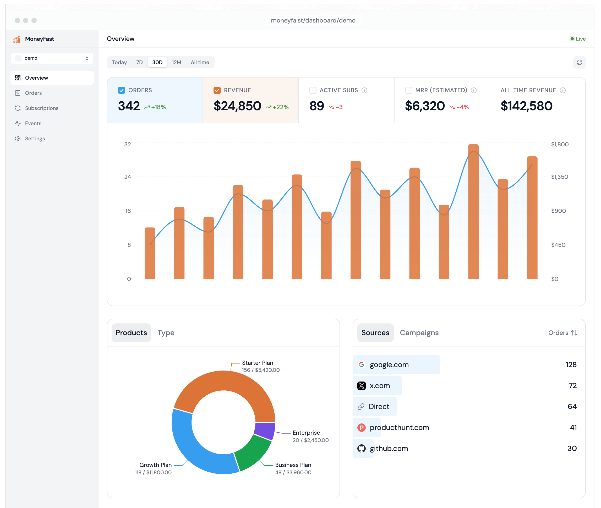
Task: Enable the Active Subs checkbox
Action: (313, 90)
